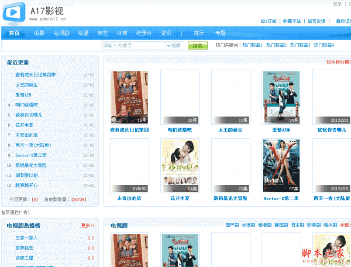Open hot keyword 热门标签4
The image size is (351, 267).
click(x=324, y=45)
